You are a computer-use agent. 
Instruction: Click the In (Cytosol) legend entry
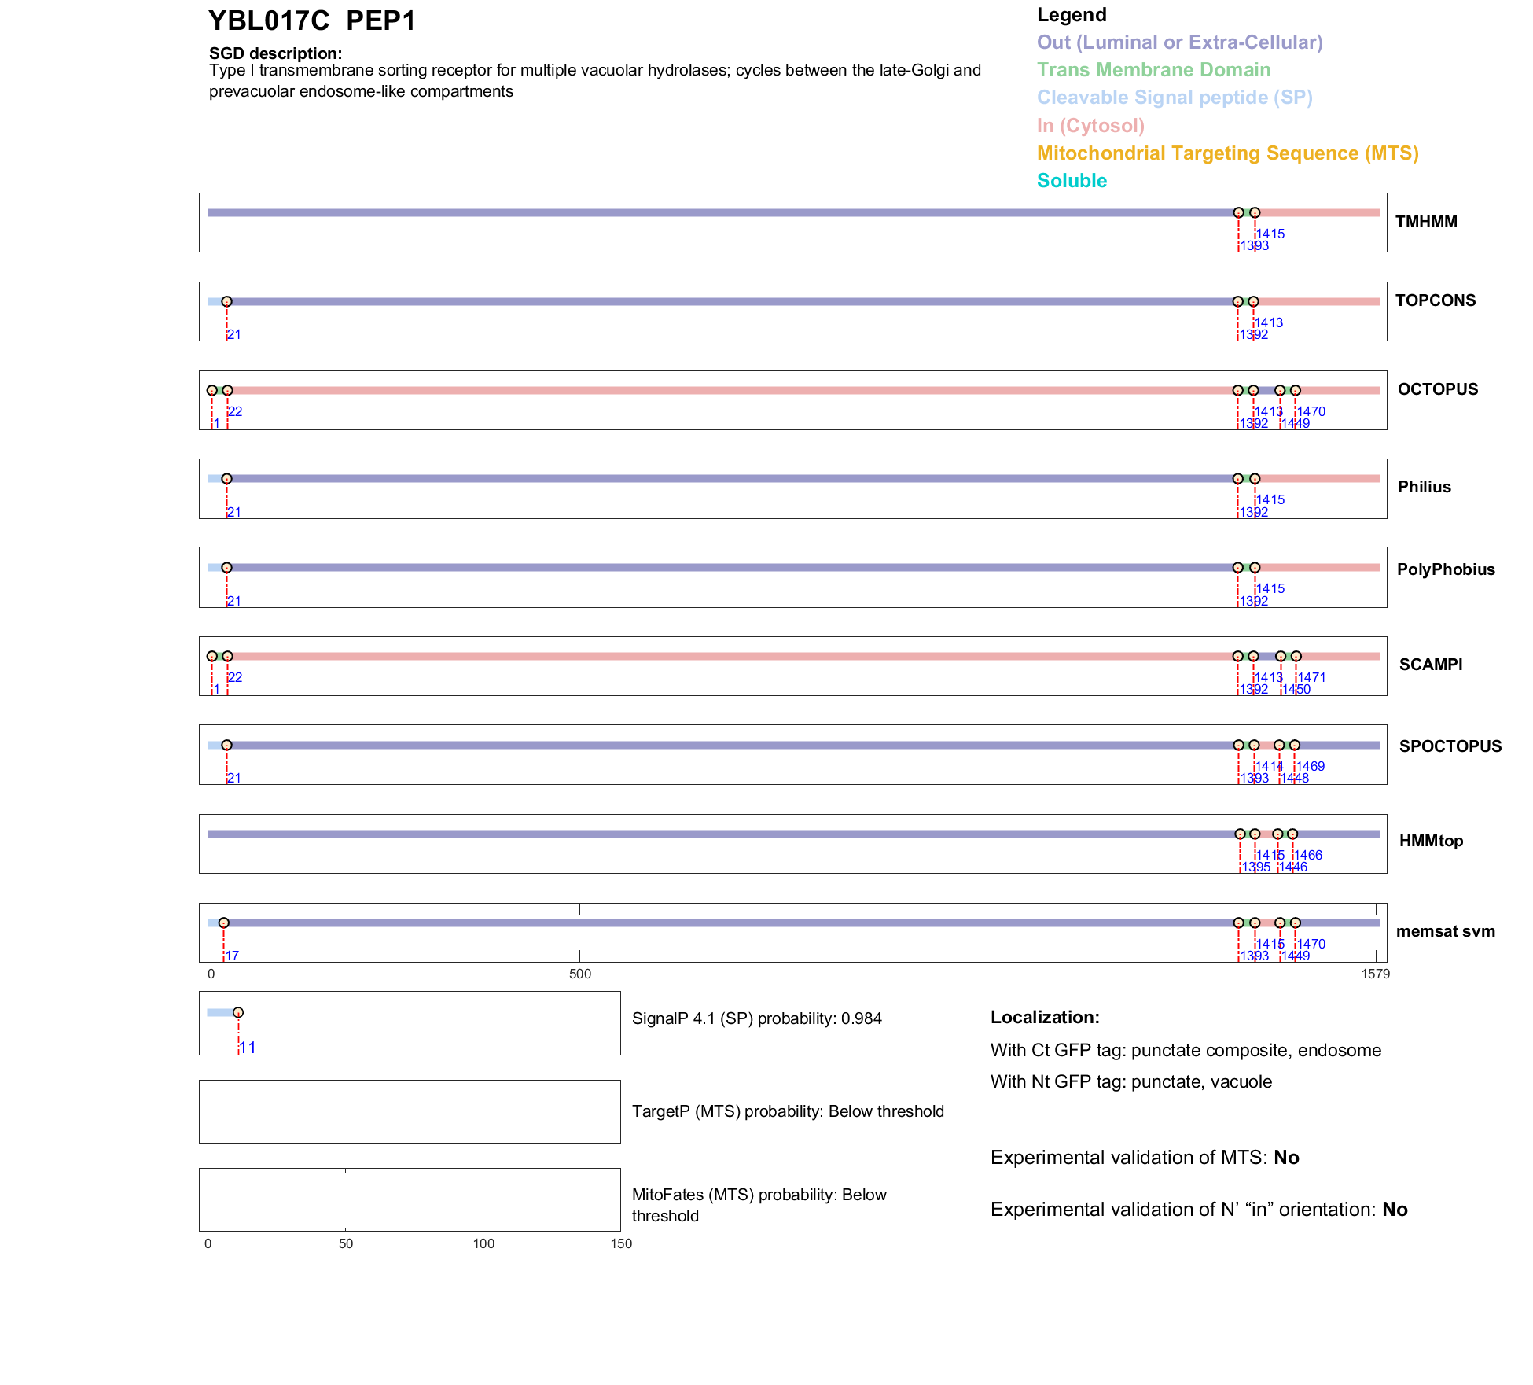pos(1090,126)
